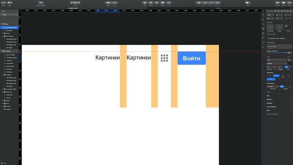Screen dimensions: 293x165
Task: Align text vertically to top
Action: click(271, 79)
